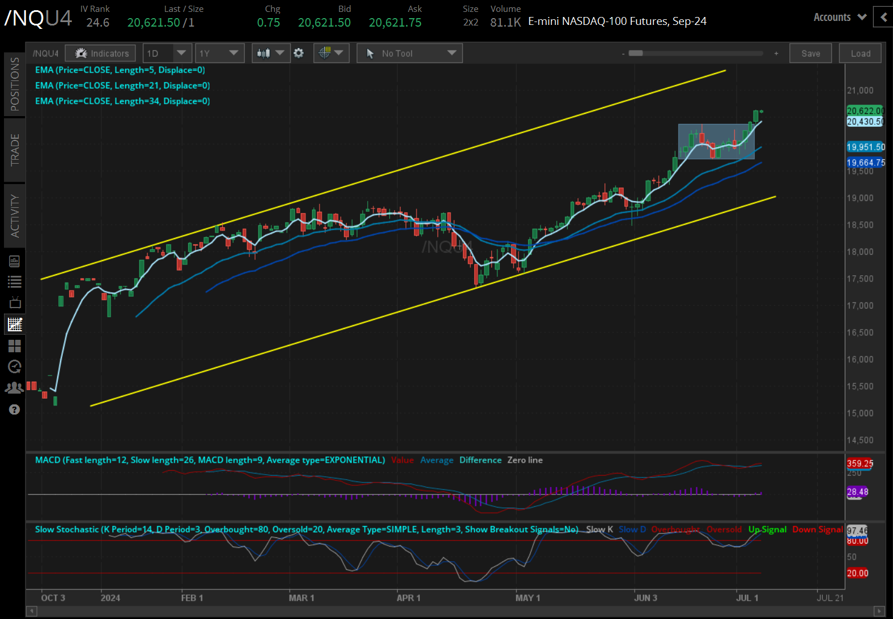Click the 359.25 MACD value label

(860, 463)
